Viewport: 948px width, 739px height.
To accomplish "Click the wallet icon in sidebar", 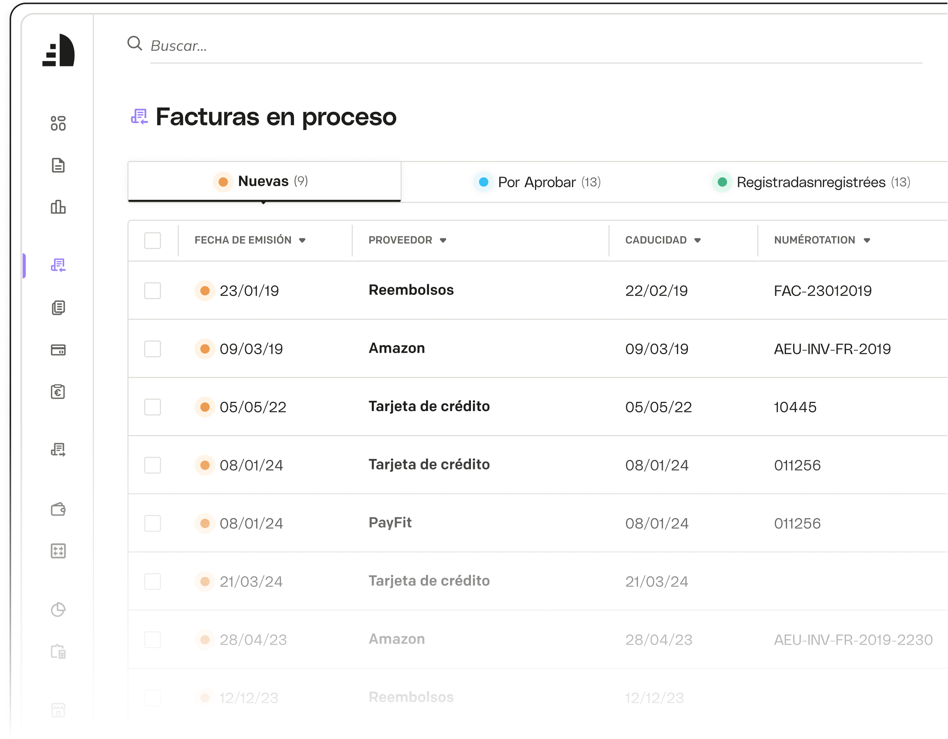I will click(58, 509).
